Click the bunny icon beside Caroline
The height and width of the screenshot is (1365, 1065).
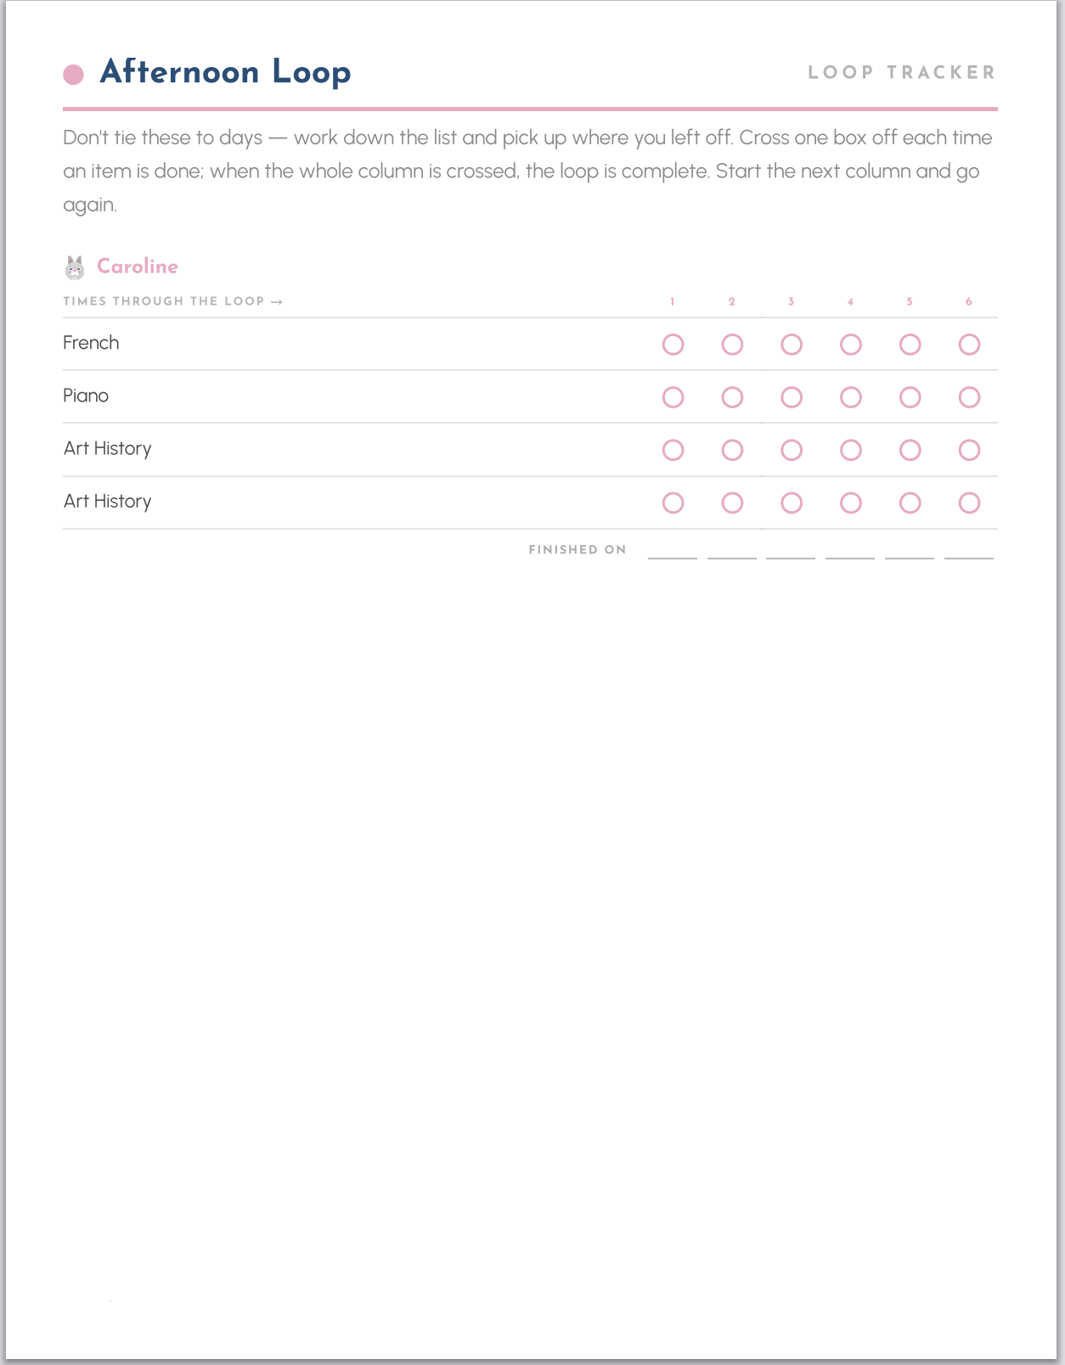tap(75, 267)
